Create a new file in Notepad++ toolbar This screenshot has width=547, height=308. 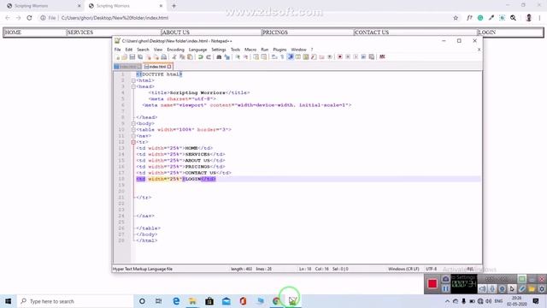coord(118,57)
